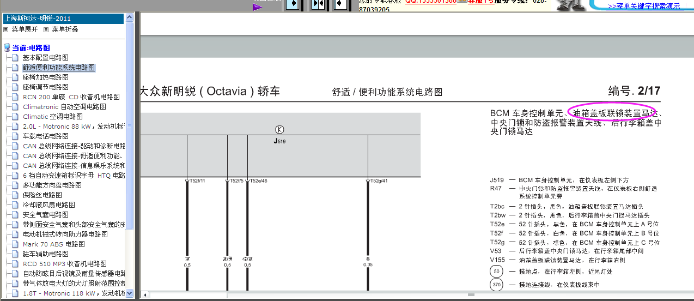The image size is (694, 301).
Task: Open 1.8T - Motronic 118 kW entry
Action: pos(74,293)
